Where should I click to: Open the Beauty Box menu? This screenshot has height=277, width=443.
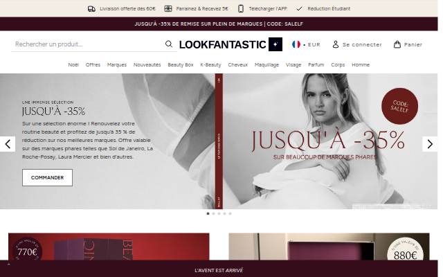pyautogui.click(x=181, y=64)
